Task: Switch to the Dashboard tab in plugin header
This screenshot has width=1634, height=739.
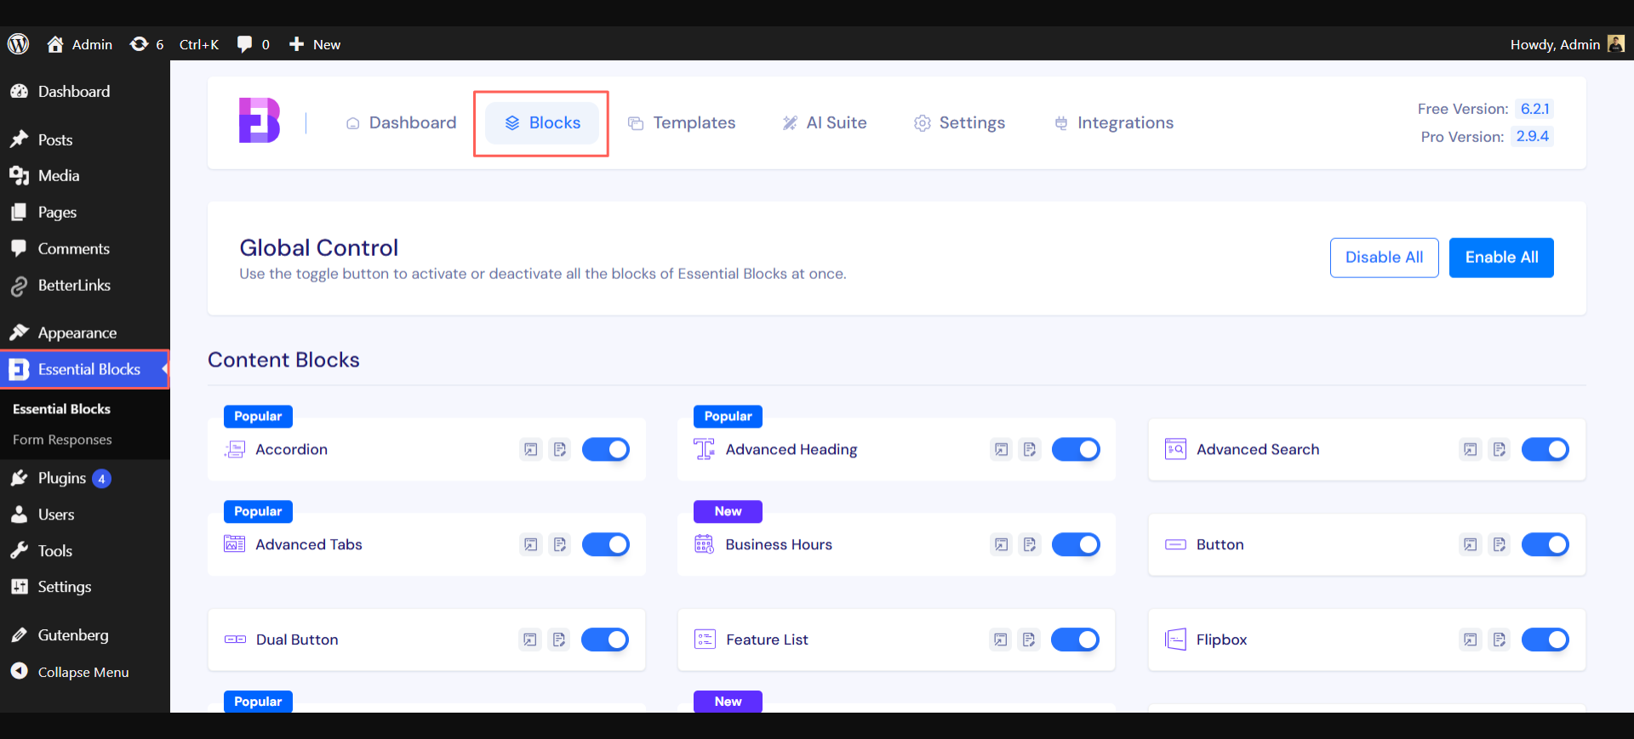Action: [x=401, y=122]
